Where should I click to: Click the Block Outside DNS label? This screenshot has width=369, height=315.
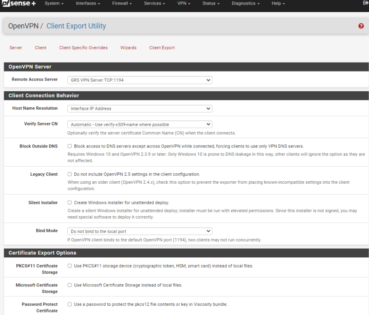click(x=39, y=146)
